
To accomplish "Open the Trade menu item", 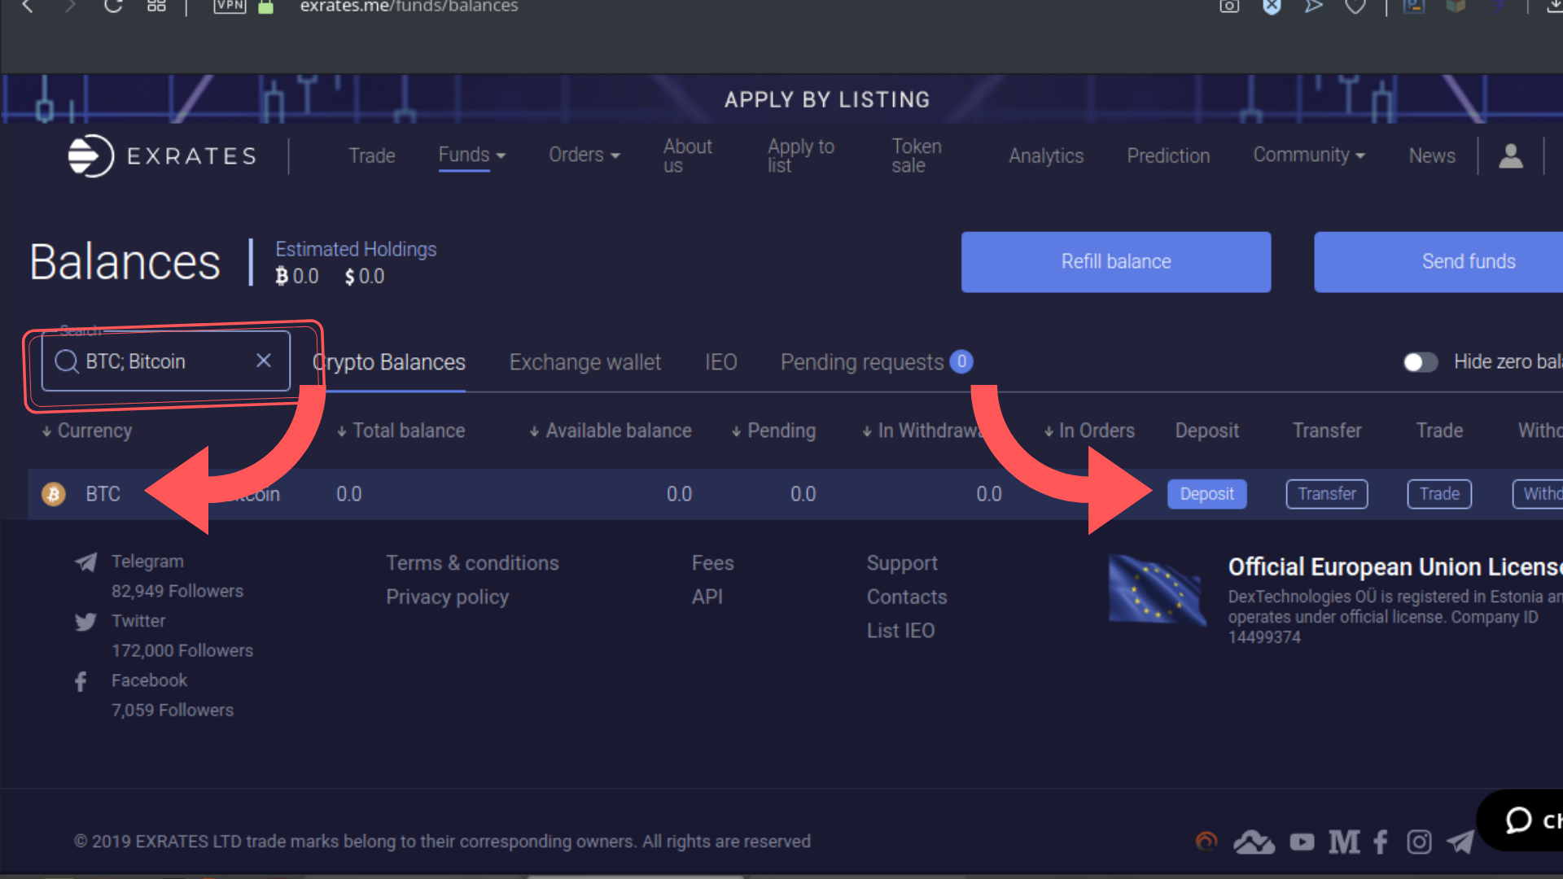I will point(372,155).
